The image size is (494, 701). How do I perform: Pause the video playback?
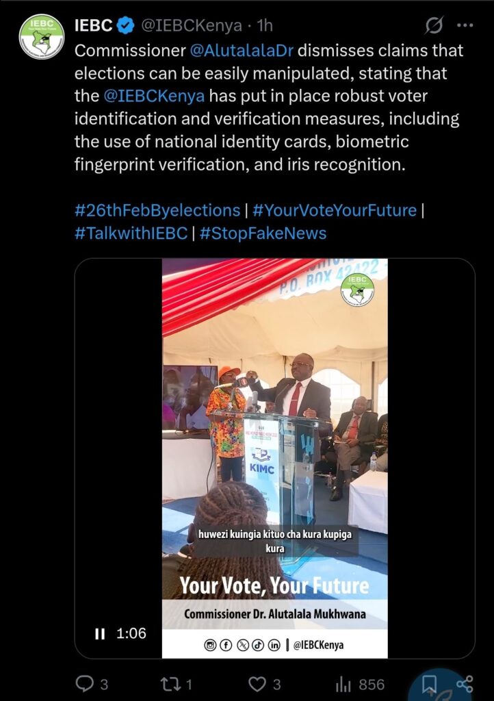[100, 633]
